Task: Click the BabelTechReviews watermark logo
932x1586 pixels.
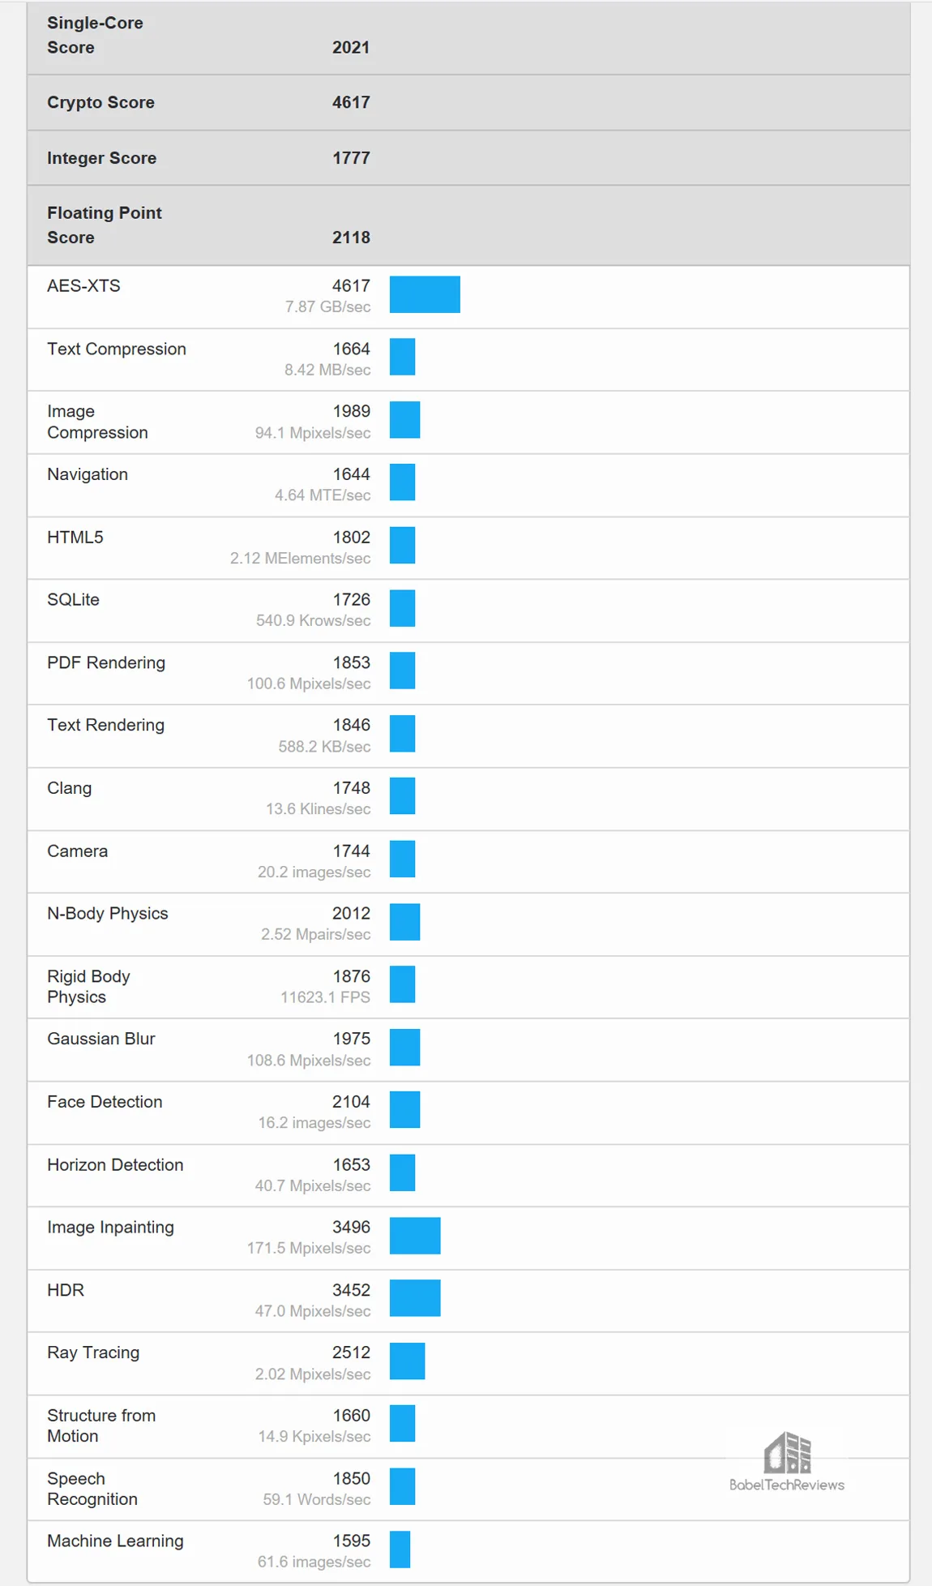Action: (x=786, y=1462)
